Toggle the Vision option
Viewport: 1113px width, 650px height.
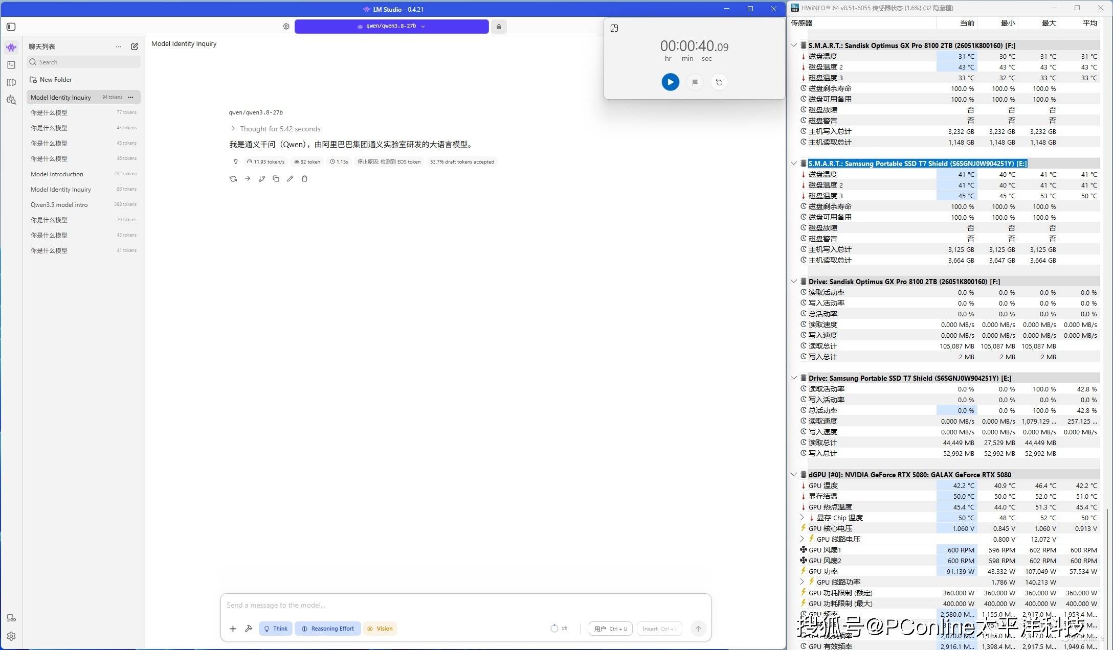(380, 629)
